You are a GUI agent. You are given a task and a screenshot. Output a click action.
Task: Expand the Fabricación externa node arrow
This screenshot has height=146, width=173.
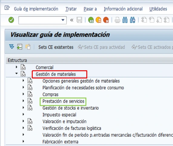[23, 141]
